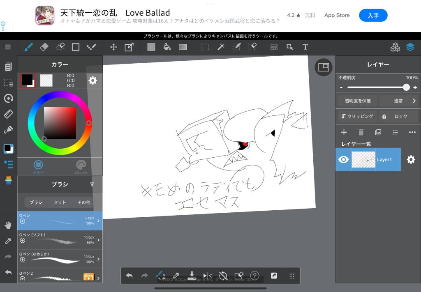
Task: Expand Gペン brush settings chevron
Action: (x=98, y=221)
